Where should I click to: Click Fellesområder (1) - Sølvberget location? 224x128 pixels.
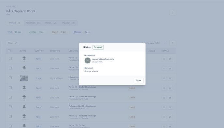click(82, 106)
